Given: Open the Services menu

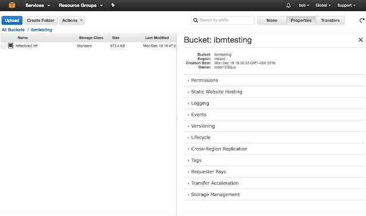Looking at the screenshot, I should (38, 5).
